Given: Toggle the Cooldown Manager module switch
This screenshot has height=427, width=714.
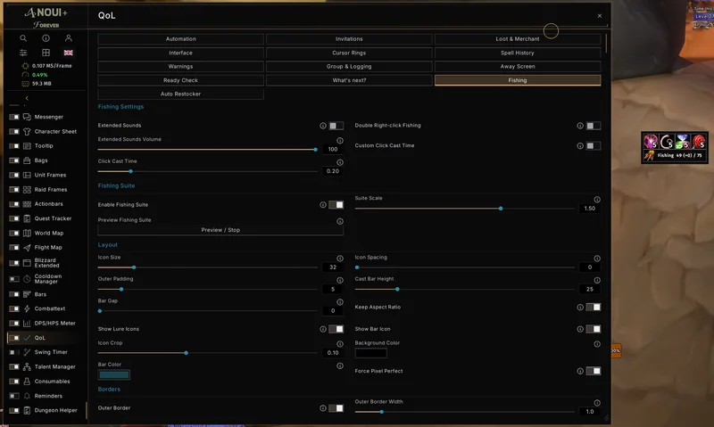Looking at the screenshot, I should point(14,279).
